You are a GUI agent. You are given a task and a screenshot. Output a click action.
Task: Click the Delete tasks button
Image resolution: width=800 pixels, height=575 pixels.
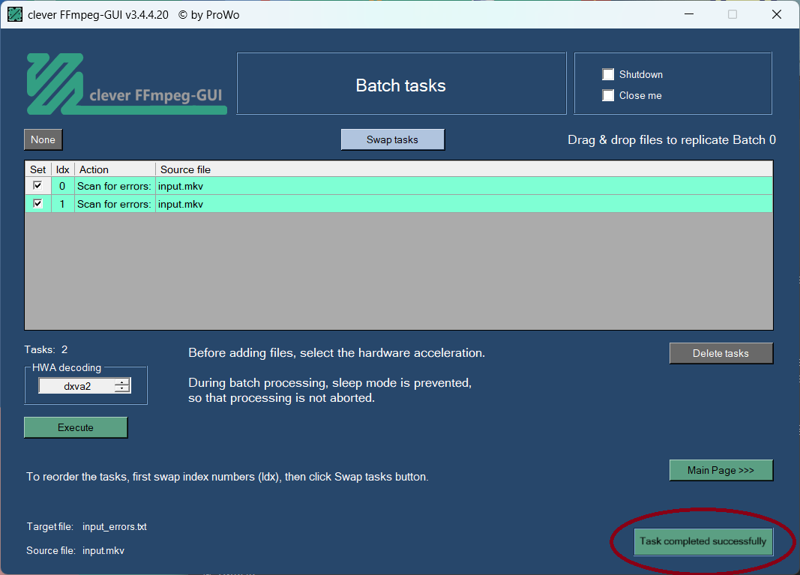click(721, 353)
